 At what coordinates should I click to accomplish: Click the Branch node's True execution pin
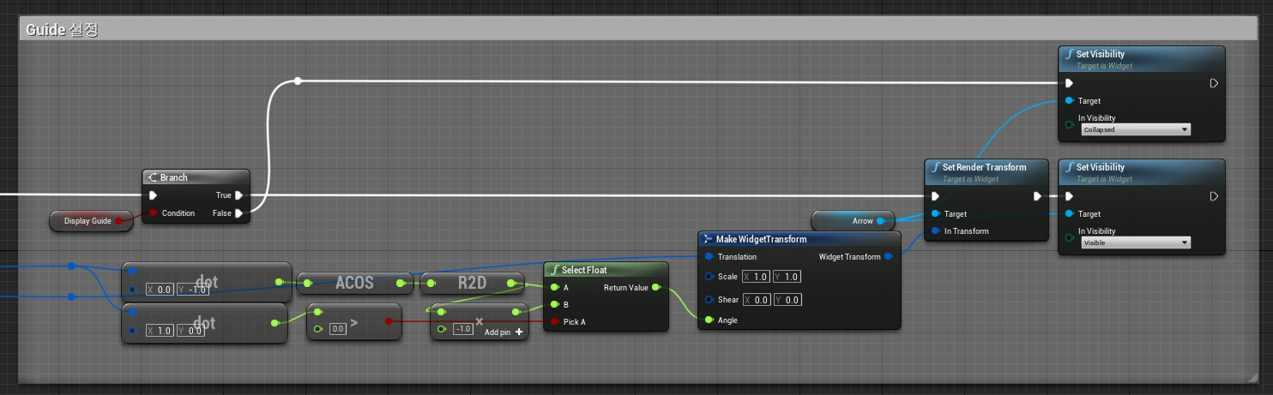coord(239,195)
